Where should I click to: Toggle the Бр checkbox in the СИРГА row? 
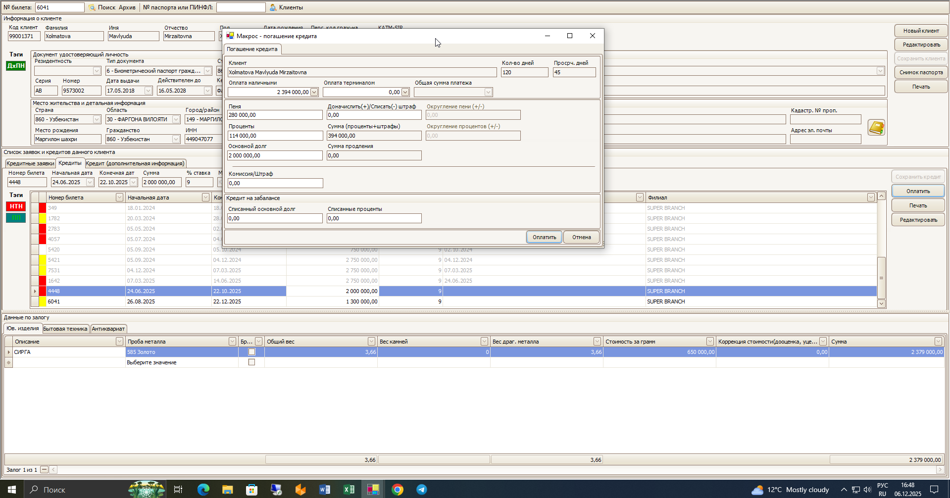pos(251,352)
